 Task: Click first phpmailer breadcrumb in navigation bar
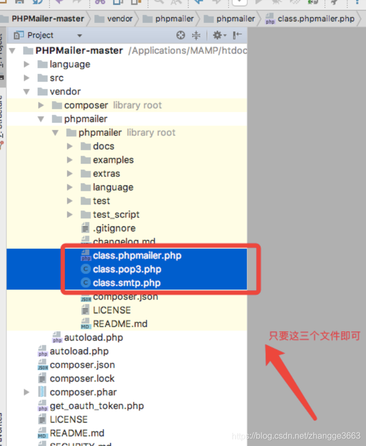click(168, 19)
